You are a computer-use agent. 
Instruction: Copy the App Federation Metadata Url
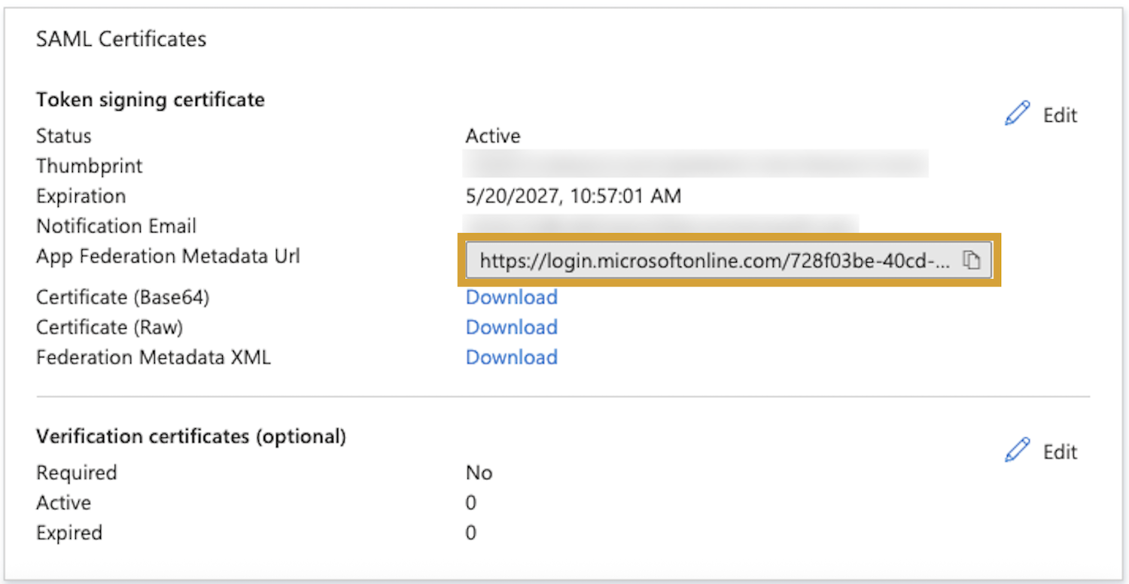972,260
